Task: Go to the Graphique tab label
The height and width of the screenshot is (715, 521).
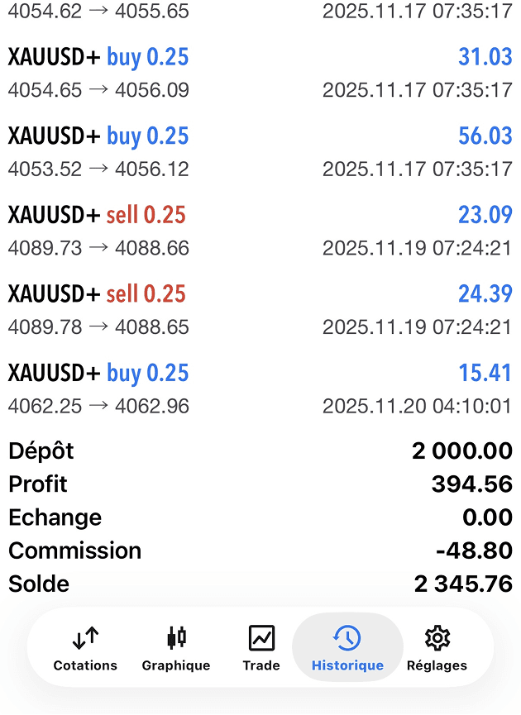Action: pyautogui.click(x=176, y=665)
